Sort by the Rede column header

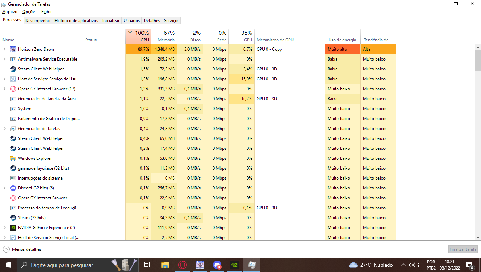click(216, 36)
